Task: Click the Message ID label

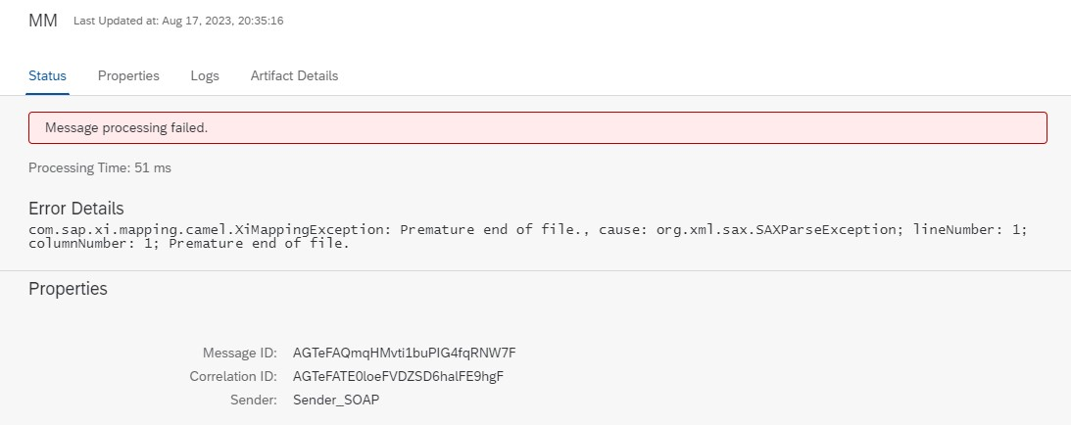Action: pyautogui.click(x=240, y=353)
